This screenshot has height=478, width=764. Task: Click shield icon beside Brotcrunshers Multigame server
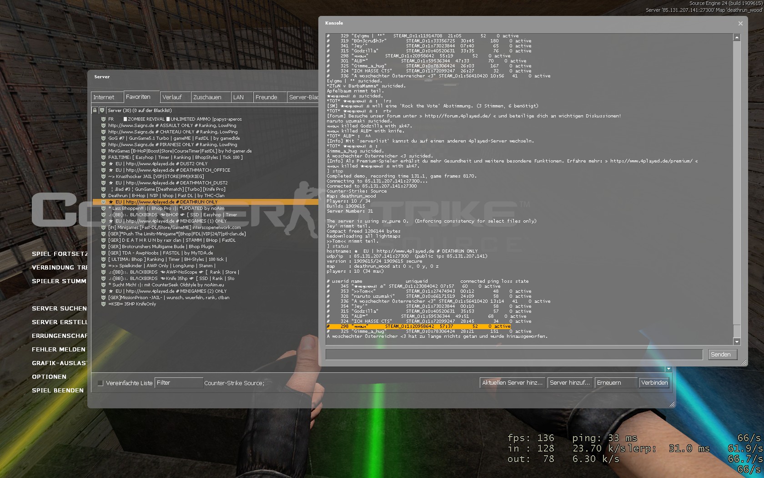click(x=103, y=246)
